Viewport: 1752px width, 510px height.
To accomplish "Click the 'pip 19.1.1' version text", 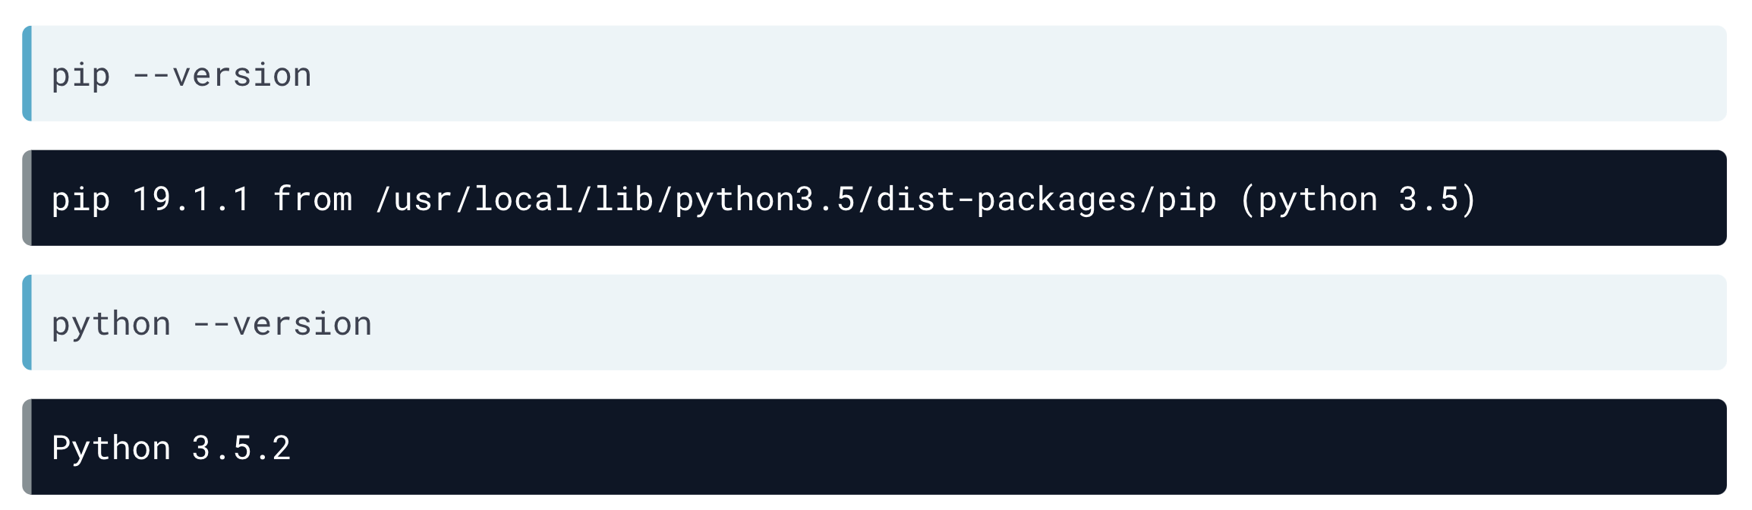I will point(150,200).
